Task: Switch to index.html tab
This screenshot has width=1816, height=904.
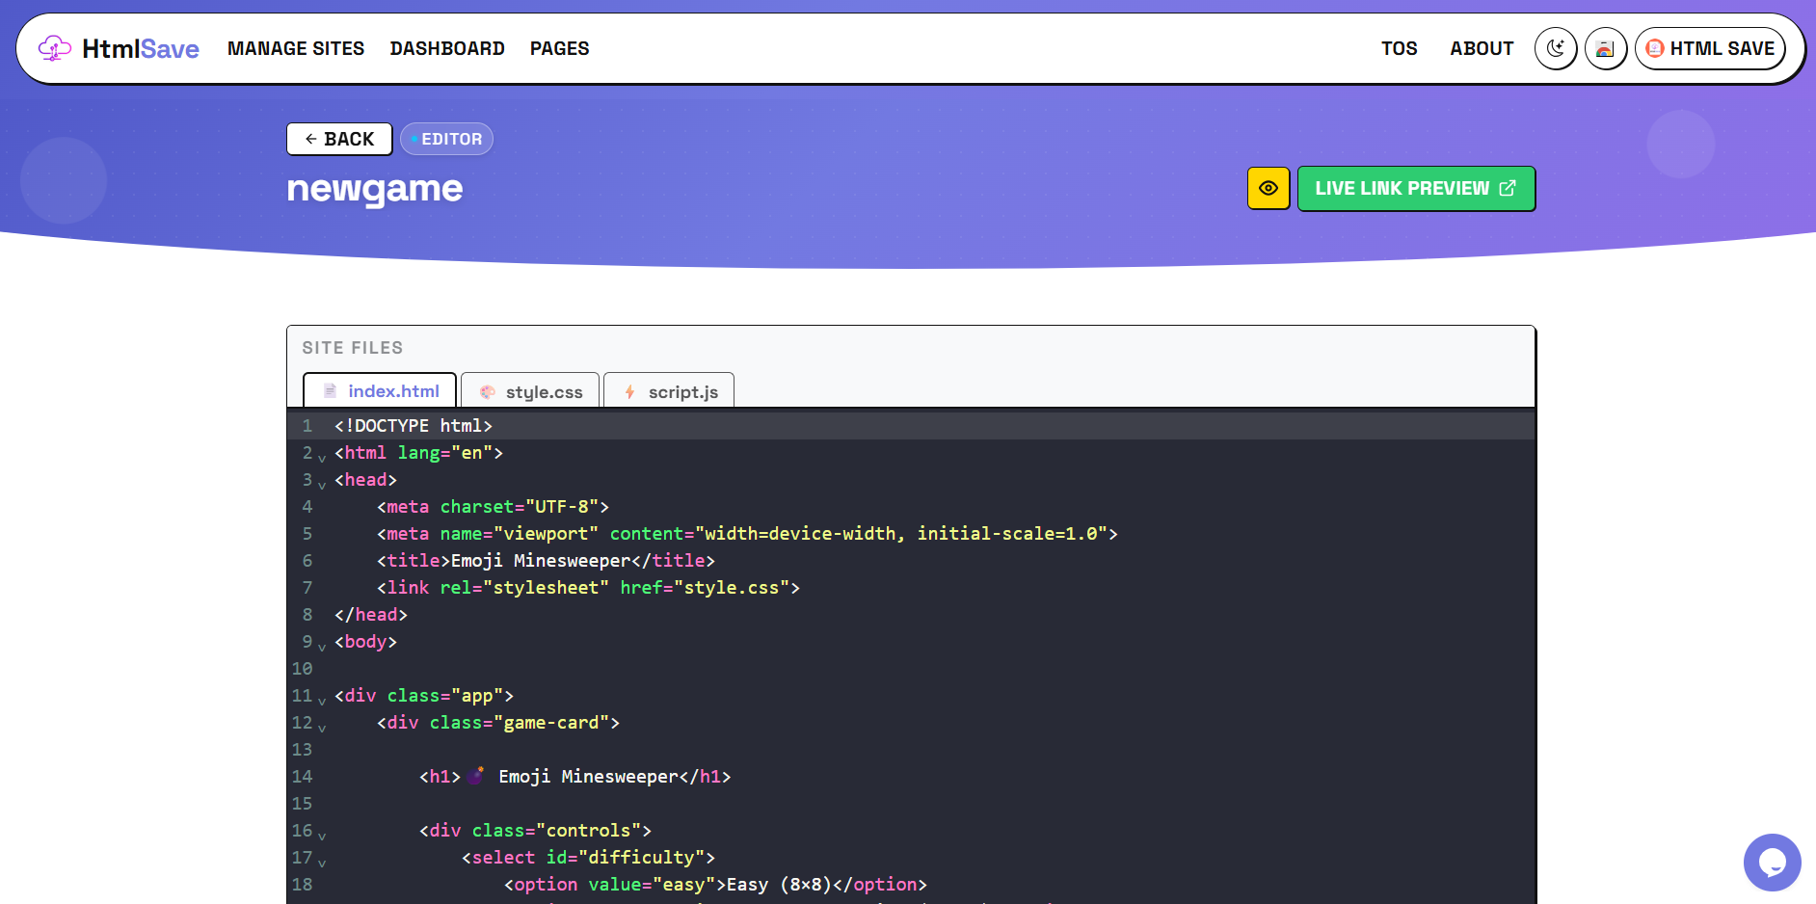Action: pos(380,390)
